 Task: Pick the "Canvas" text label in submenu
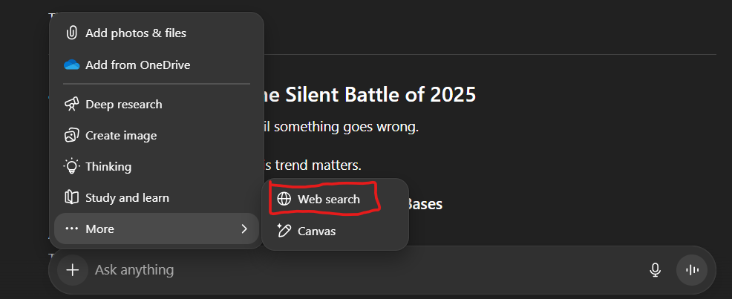[316, 231]
